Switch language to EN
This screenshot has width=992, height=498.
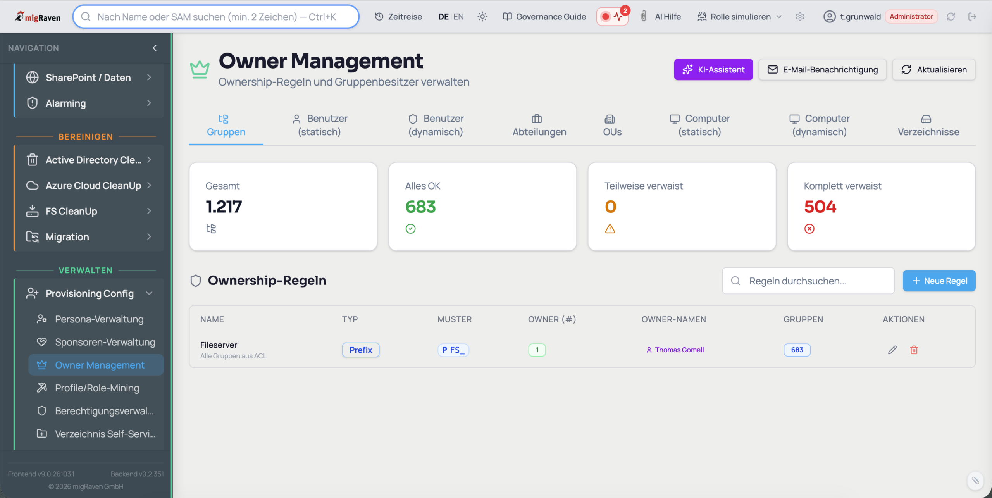coord(458,17)
